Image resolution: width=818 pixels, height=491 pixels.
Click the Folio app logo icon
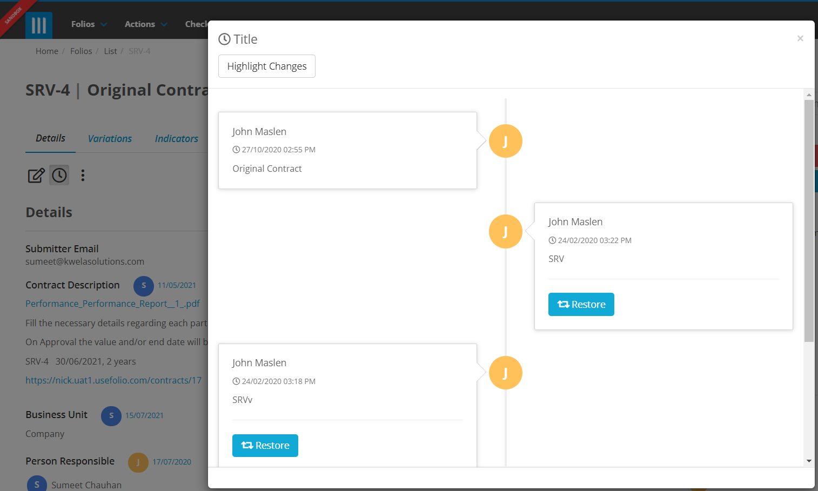[x=39, y=25]
